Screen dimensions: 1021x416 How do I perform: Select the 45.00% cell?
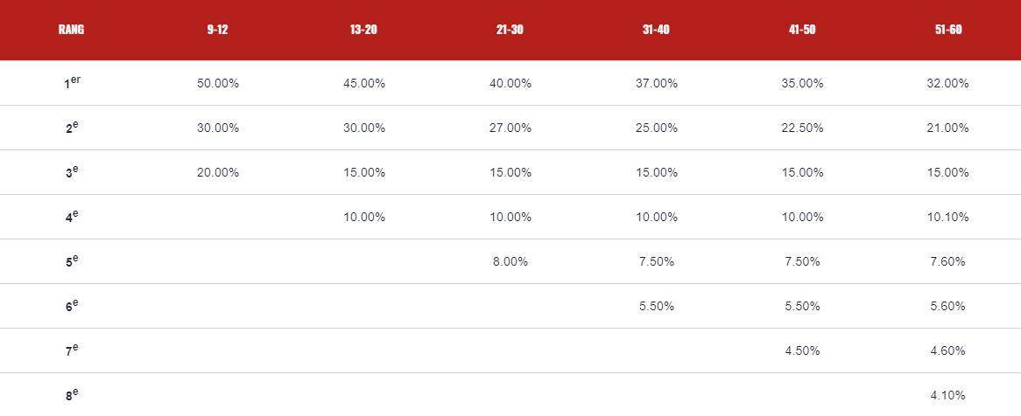coord(364,84)
